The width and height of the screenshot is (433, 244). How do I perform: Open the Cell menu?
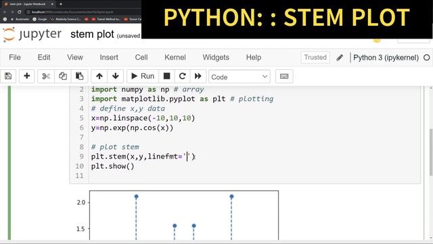[141, 57]
